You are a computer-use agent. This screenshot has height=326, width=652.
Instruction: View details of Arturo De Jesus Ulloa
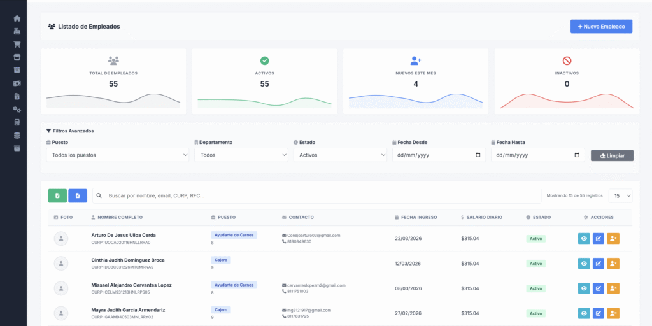click(x=583, y=239)
